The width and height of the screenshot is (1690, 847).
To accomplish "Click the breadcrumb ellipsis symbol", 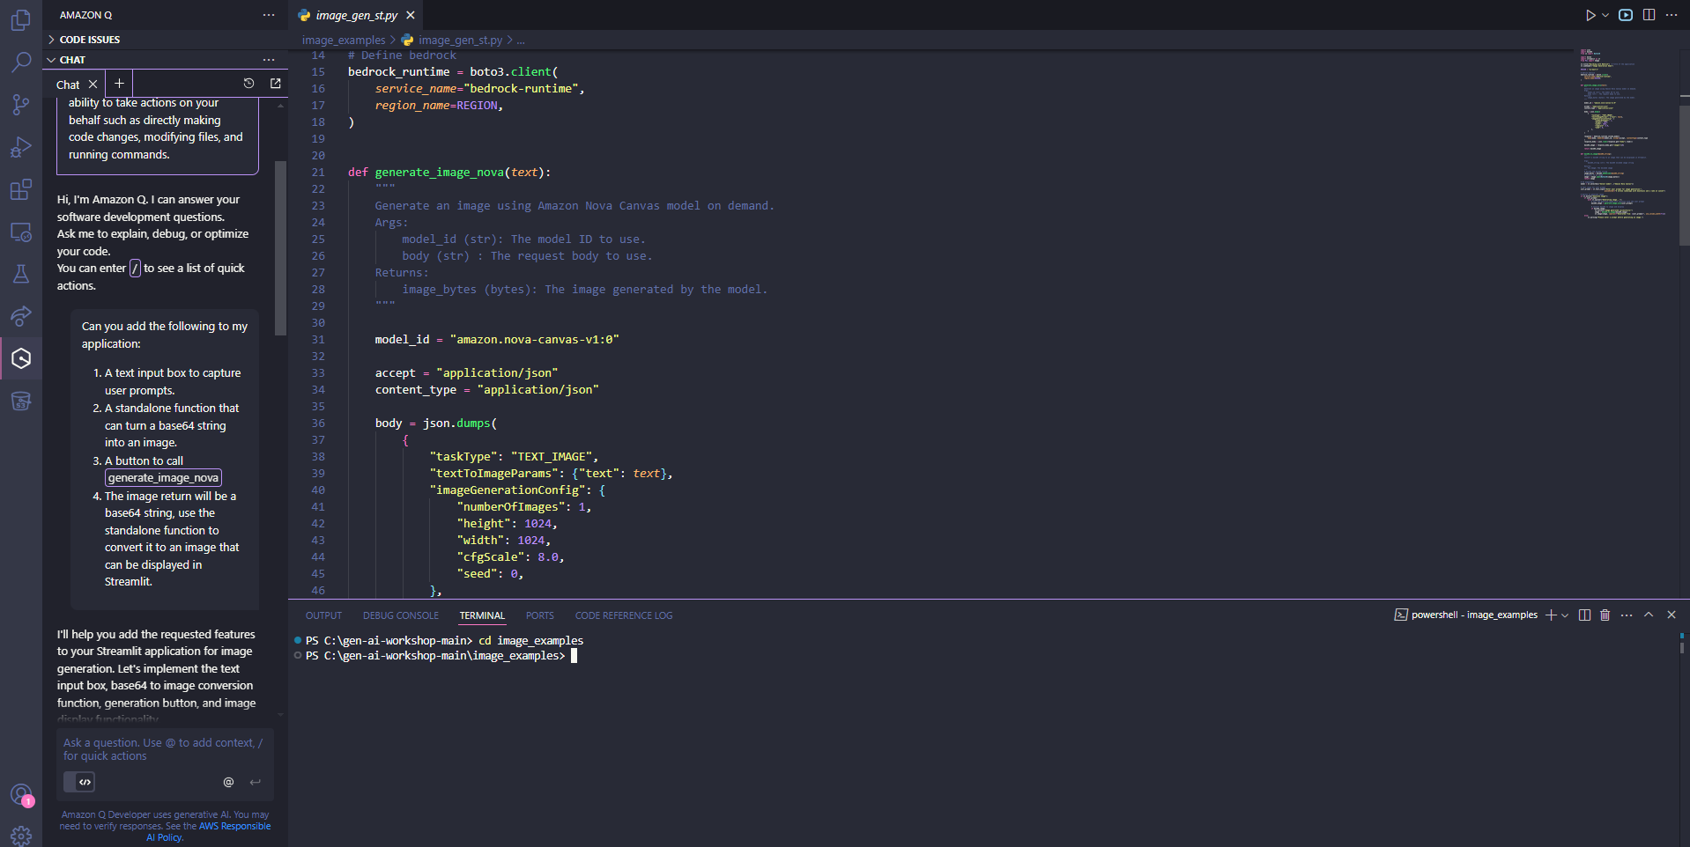I will [x=521, y=40].
